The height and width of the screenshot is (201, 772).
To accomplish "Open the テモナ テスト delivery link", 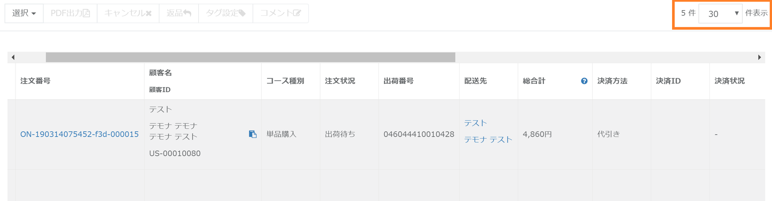I will click(488, 140).
